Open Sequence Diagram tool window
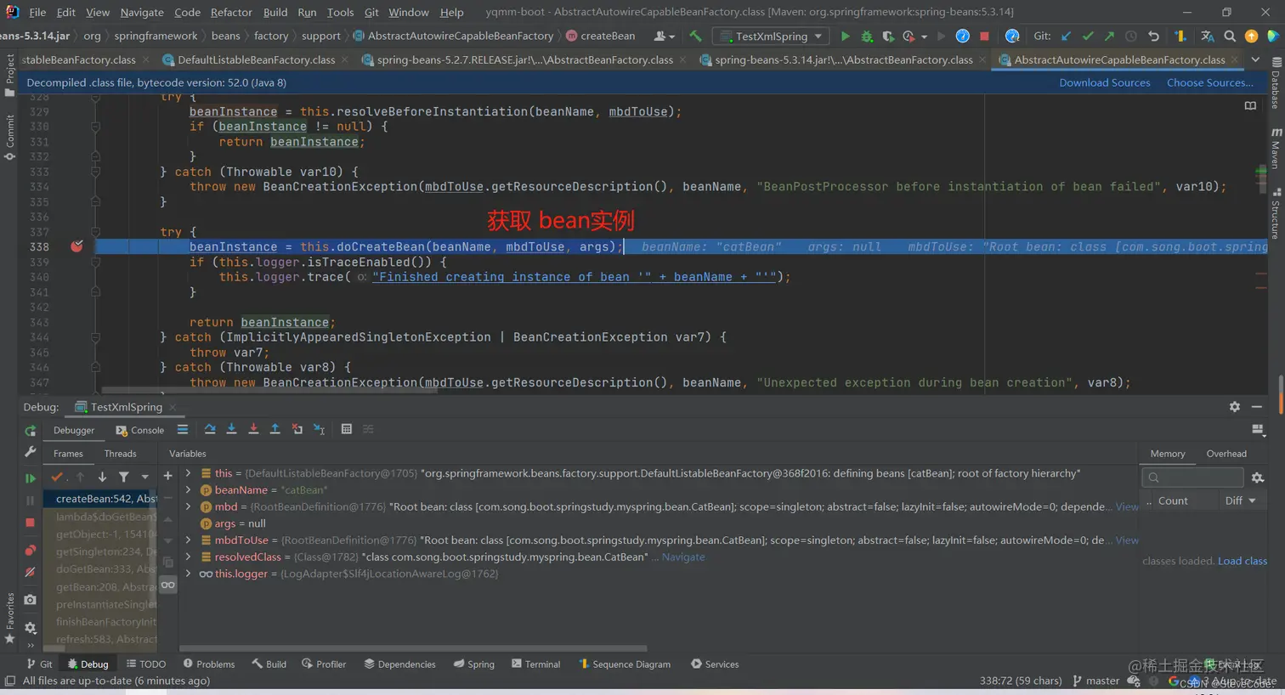1285x695 pixels. 624,664
